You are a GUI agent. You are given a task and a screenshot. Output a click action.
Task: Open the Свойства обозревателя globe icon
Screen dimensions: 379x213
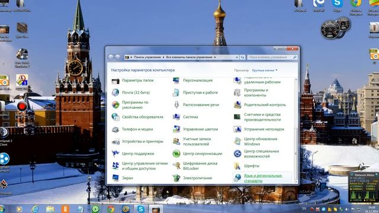point(115,117)
